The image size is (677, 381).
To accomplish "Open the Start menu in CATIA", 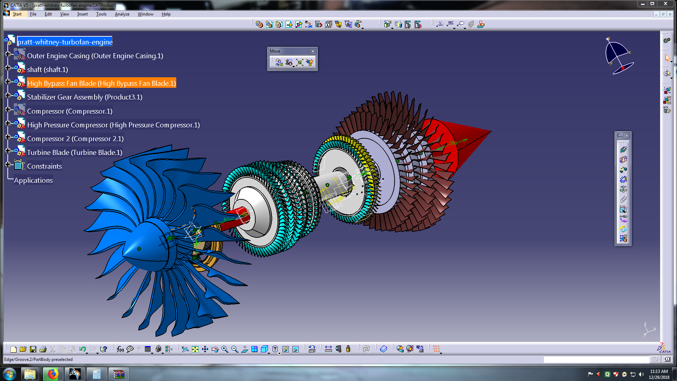I will [17, 14].
